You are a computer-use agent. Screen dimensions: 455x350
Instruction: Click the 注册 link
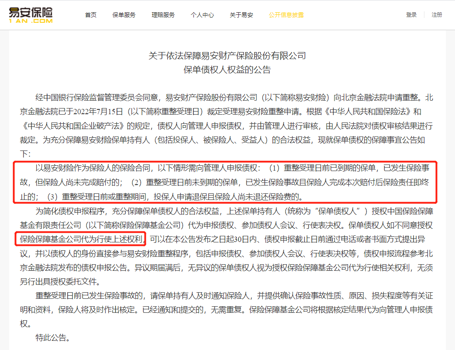point(437,15)
